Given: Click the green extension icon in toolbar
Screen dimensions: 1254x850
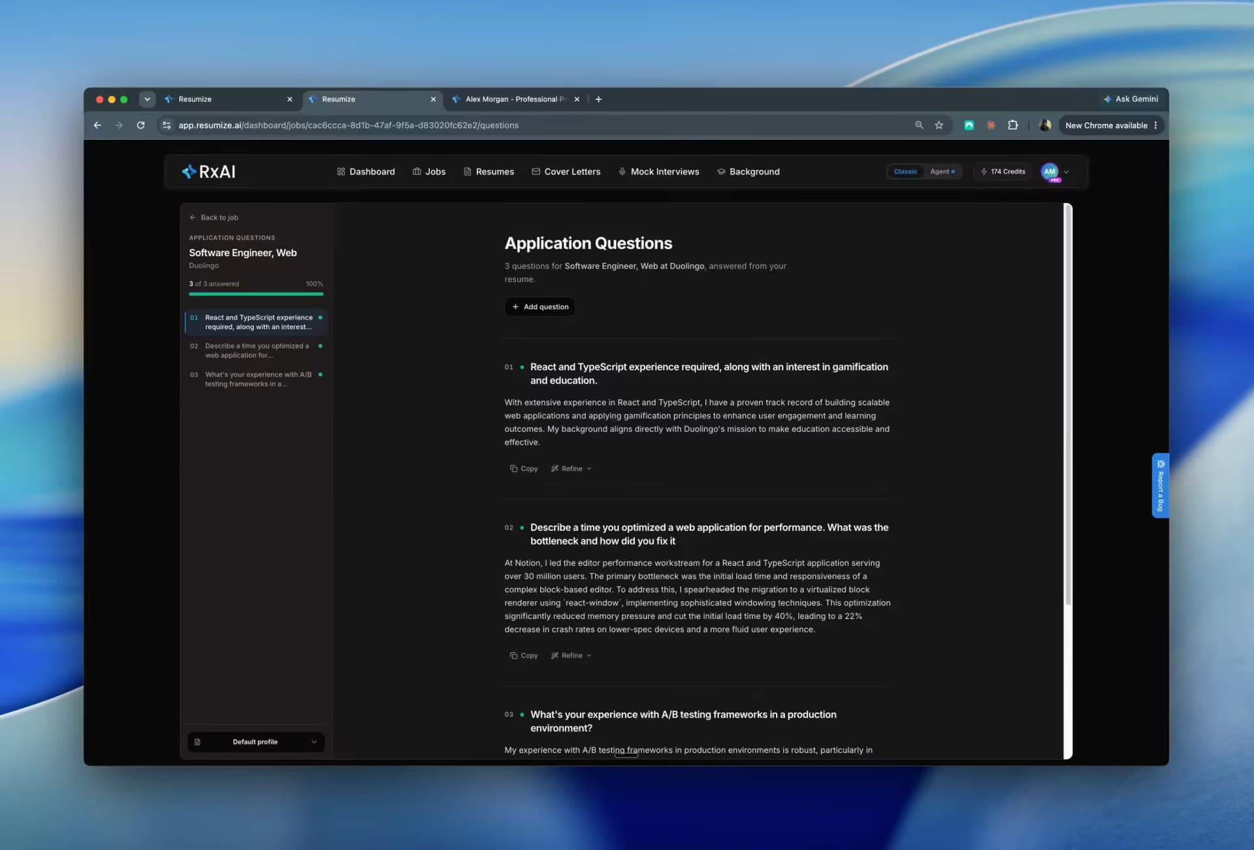Looking at the screenshot, I should point(969,125).
